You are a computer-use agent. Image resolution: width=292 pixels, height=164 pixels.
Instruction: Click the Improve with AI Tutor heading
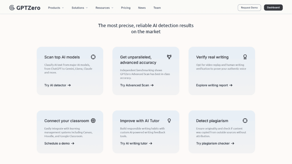(x=140, y=121)
